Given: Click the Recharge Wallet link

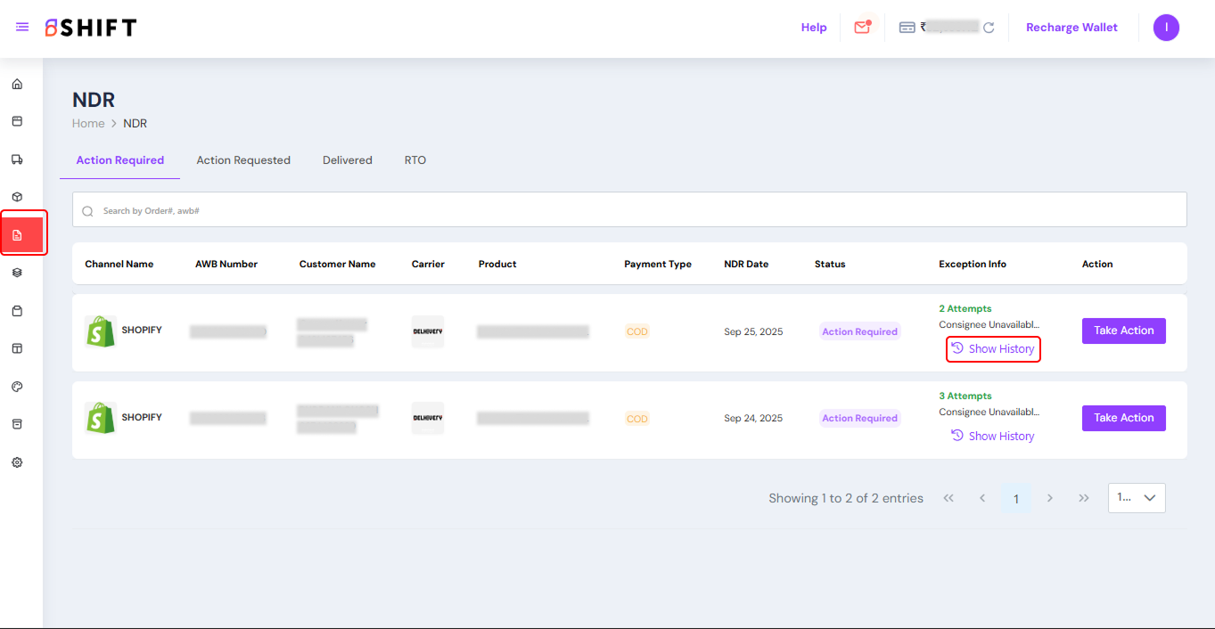Looking at the screenshot, I should coord(1071,28).
